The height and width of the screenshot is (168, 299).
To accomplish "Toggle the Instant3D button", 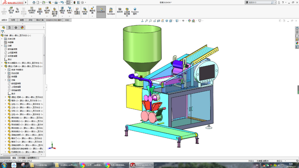I will [101, 12].
